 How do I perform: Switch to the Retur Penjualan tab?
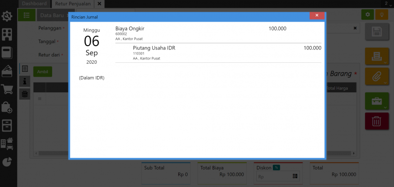click(73, 4)
